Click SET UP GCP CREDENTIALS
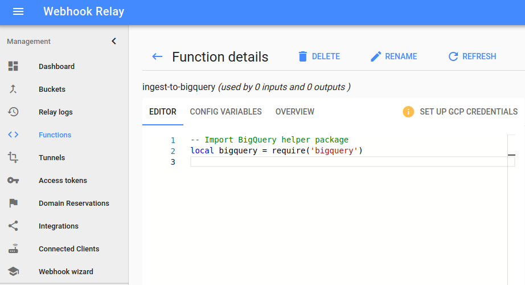This screenshot has height=285, width=525. point(469,112)
